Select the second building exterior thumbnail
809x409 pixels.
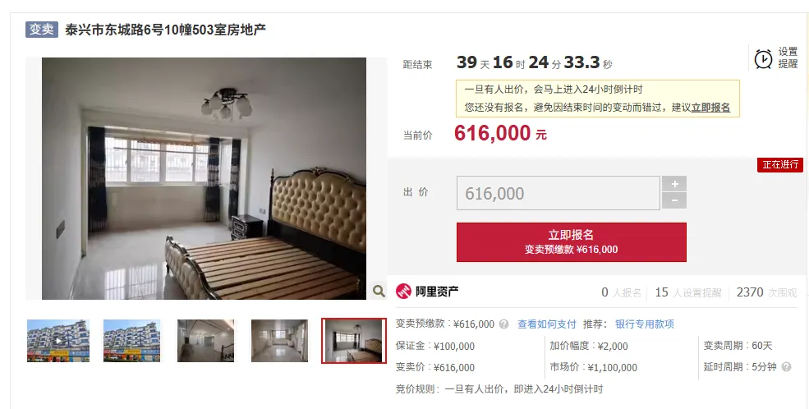point(132,341)
